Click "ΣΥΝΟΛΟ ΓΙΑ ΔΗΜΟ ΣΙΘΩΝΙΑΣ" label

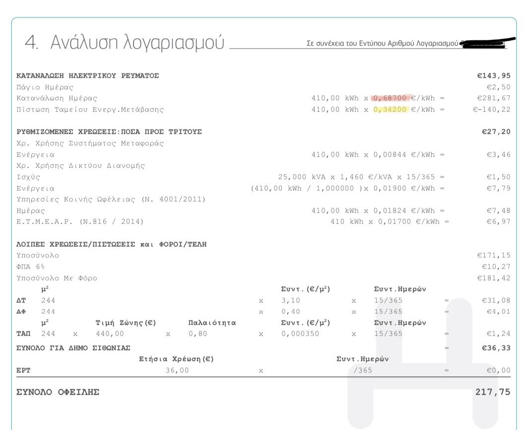point(73,348)
